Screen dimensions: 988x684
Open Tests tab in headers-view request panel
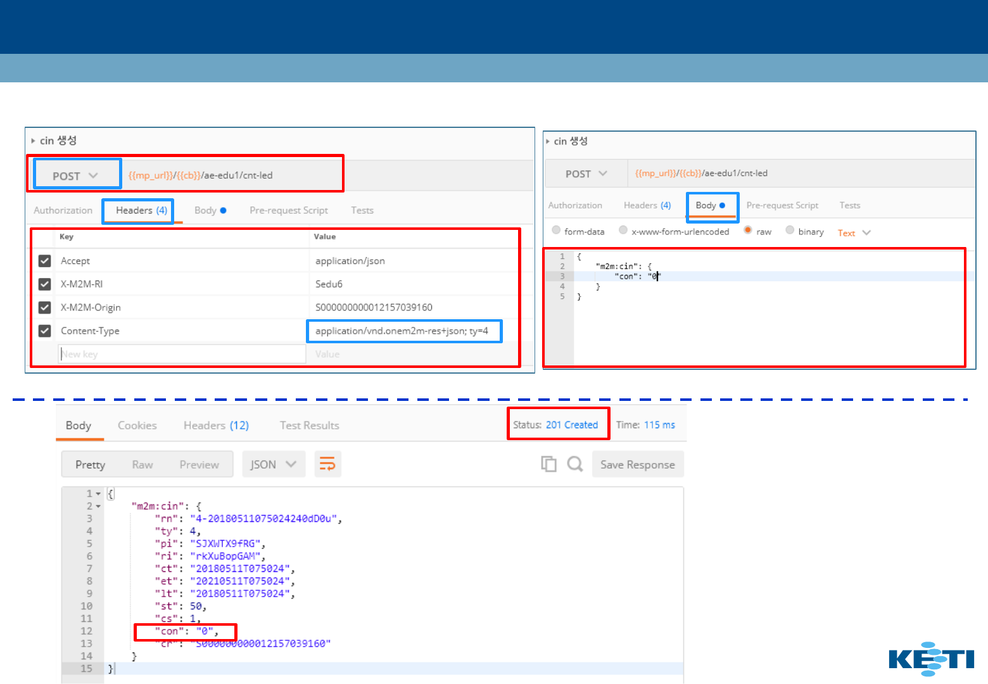pyautogui.click(x=362, y=210)
